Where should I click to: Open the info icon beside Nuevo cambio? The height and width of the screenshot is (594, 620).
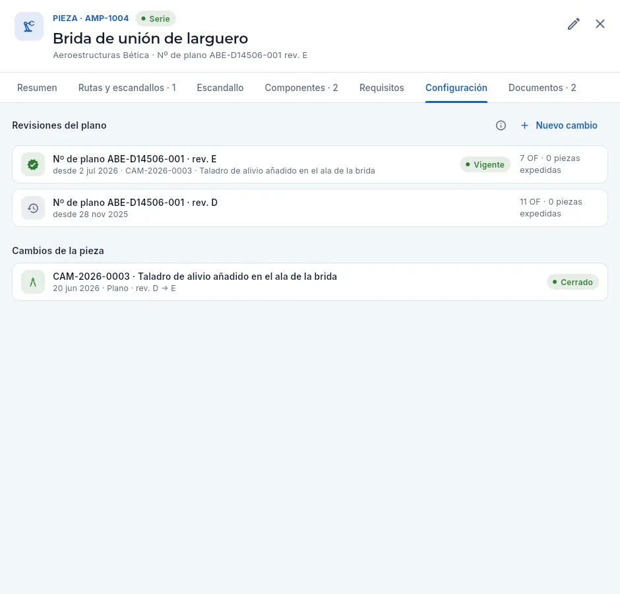tap(501, 125)
